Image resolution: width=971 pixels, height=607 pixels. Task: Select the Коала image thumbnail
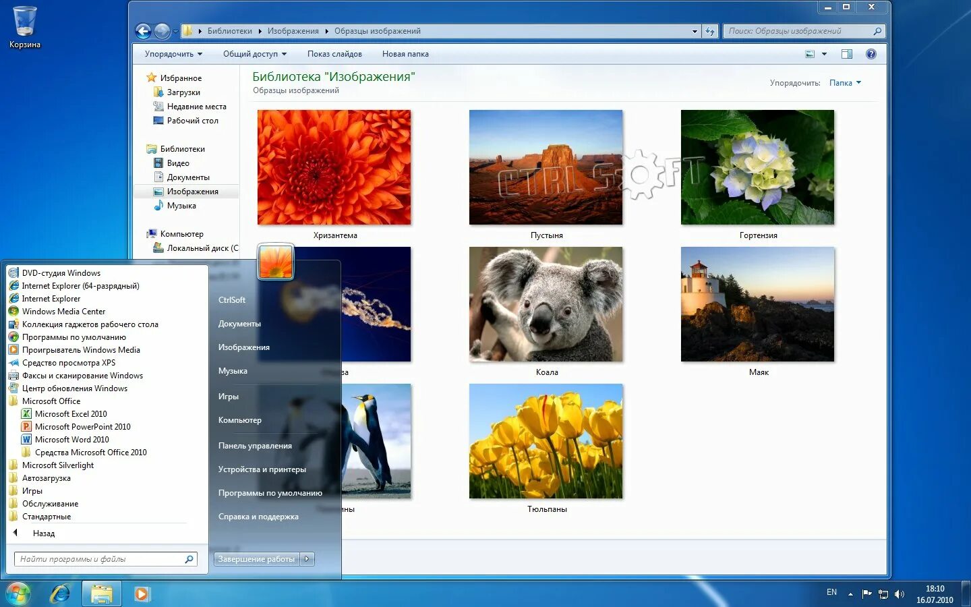tap(546, 304)
